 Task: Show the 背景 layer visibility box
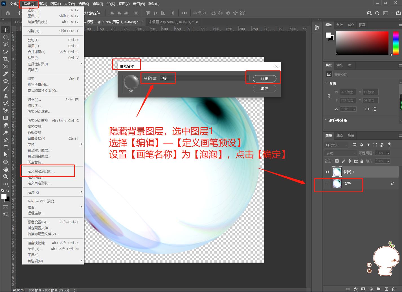[x=327, y=183]
